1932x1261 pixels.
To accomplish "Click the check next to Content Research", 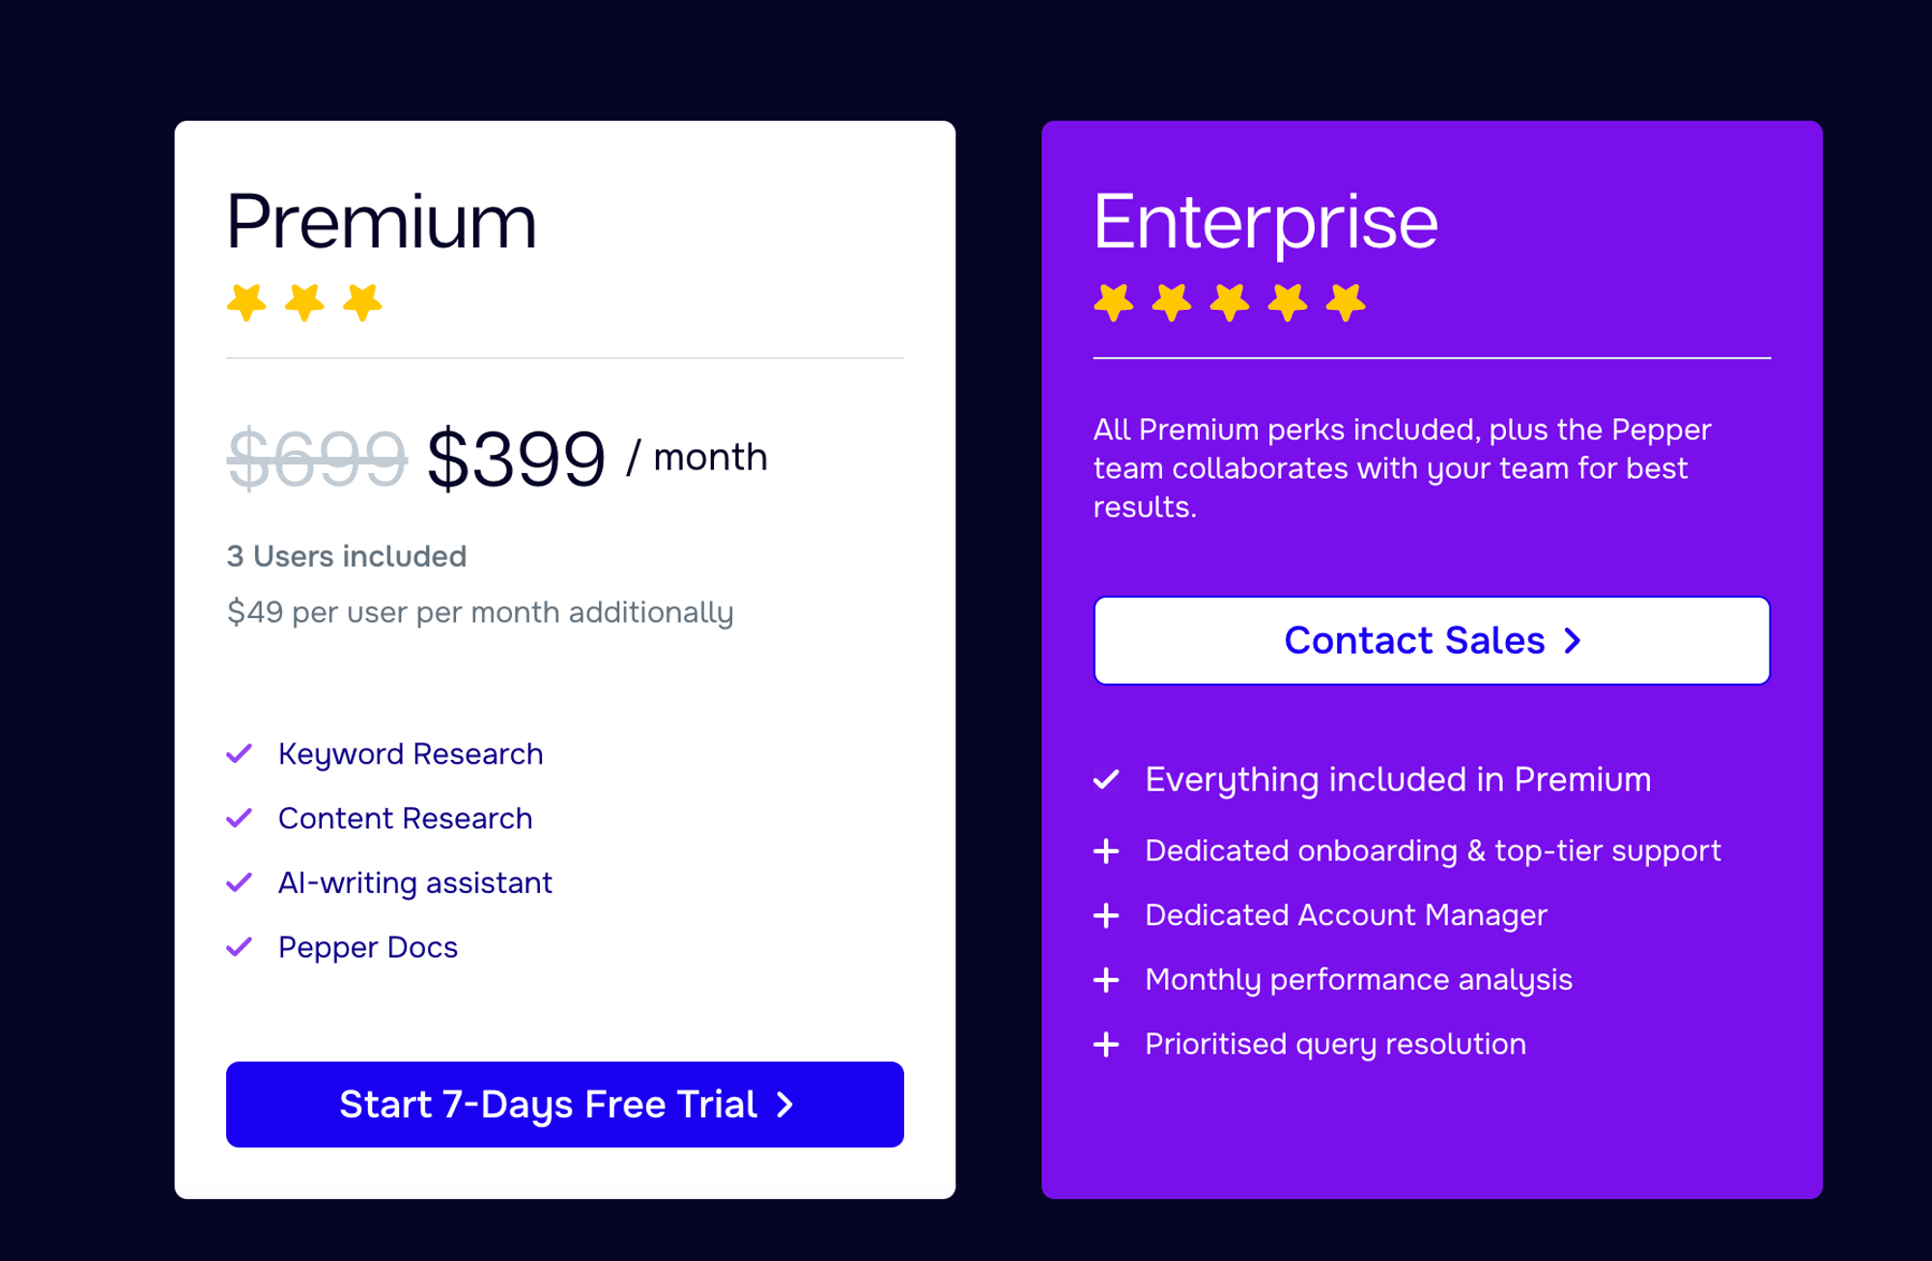I will click(240, 819).
